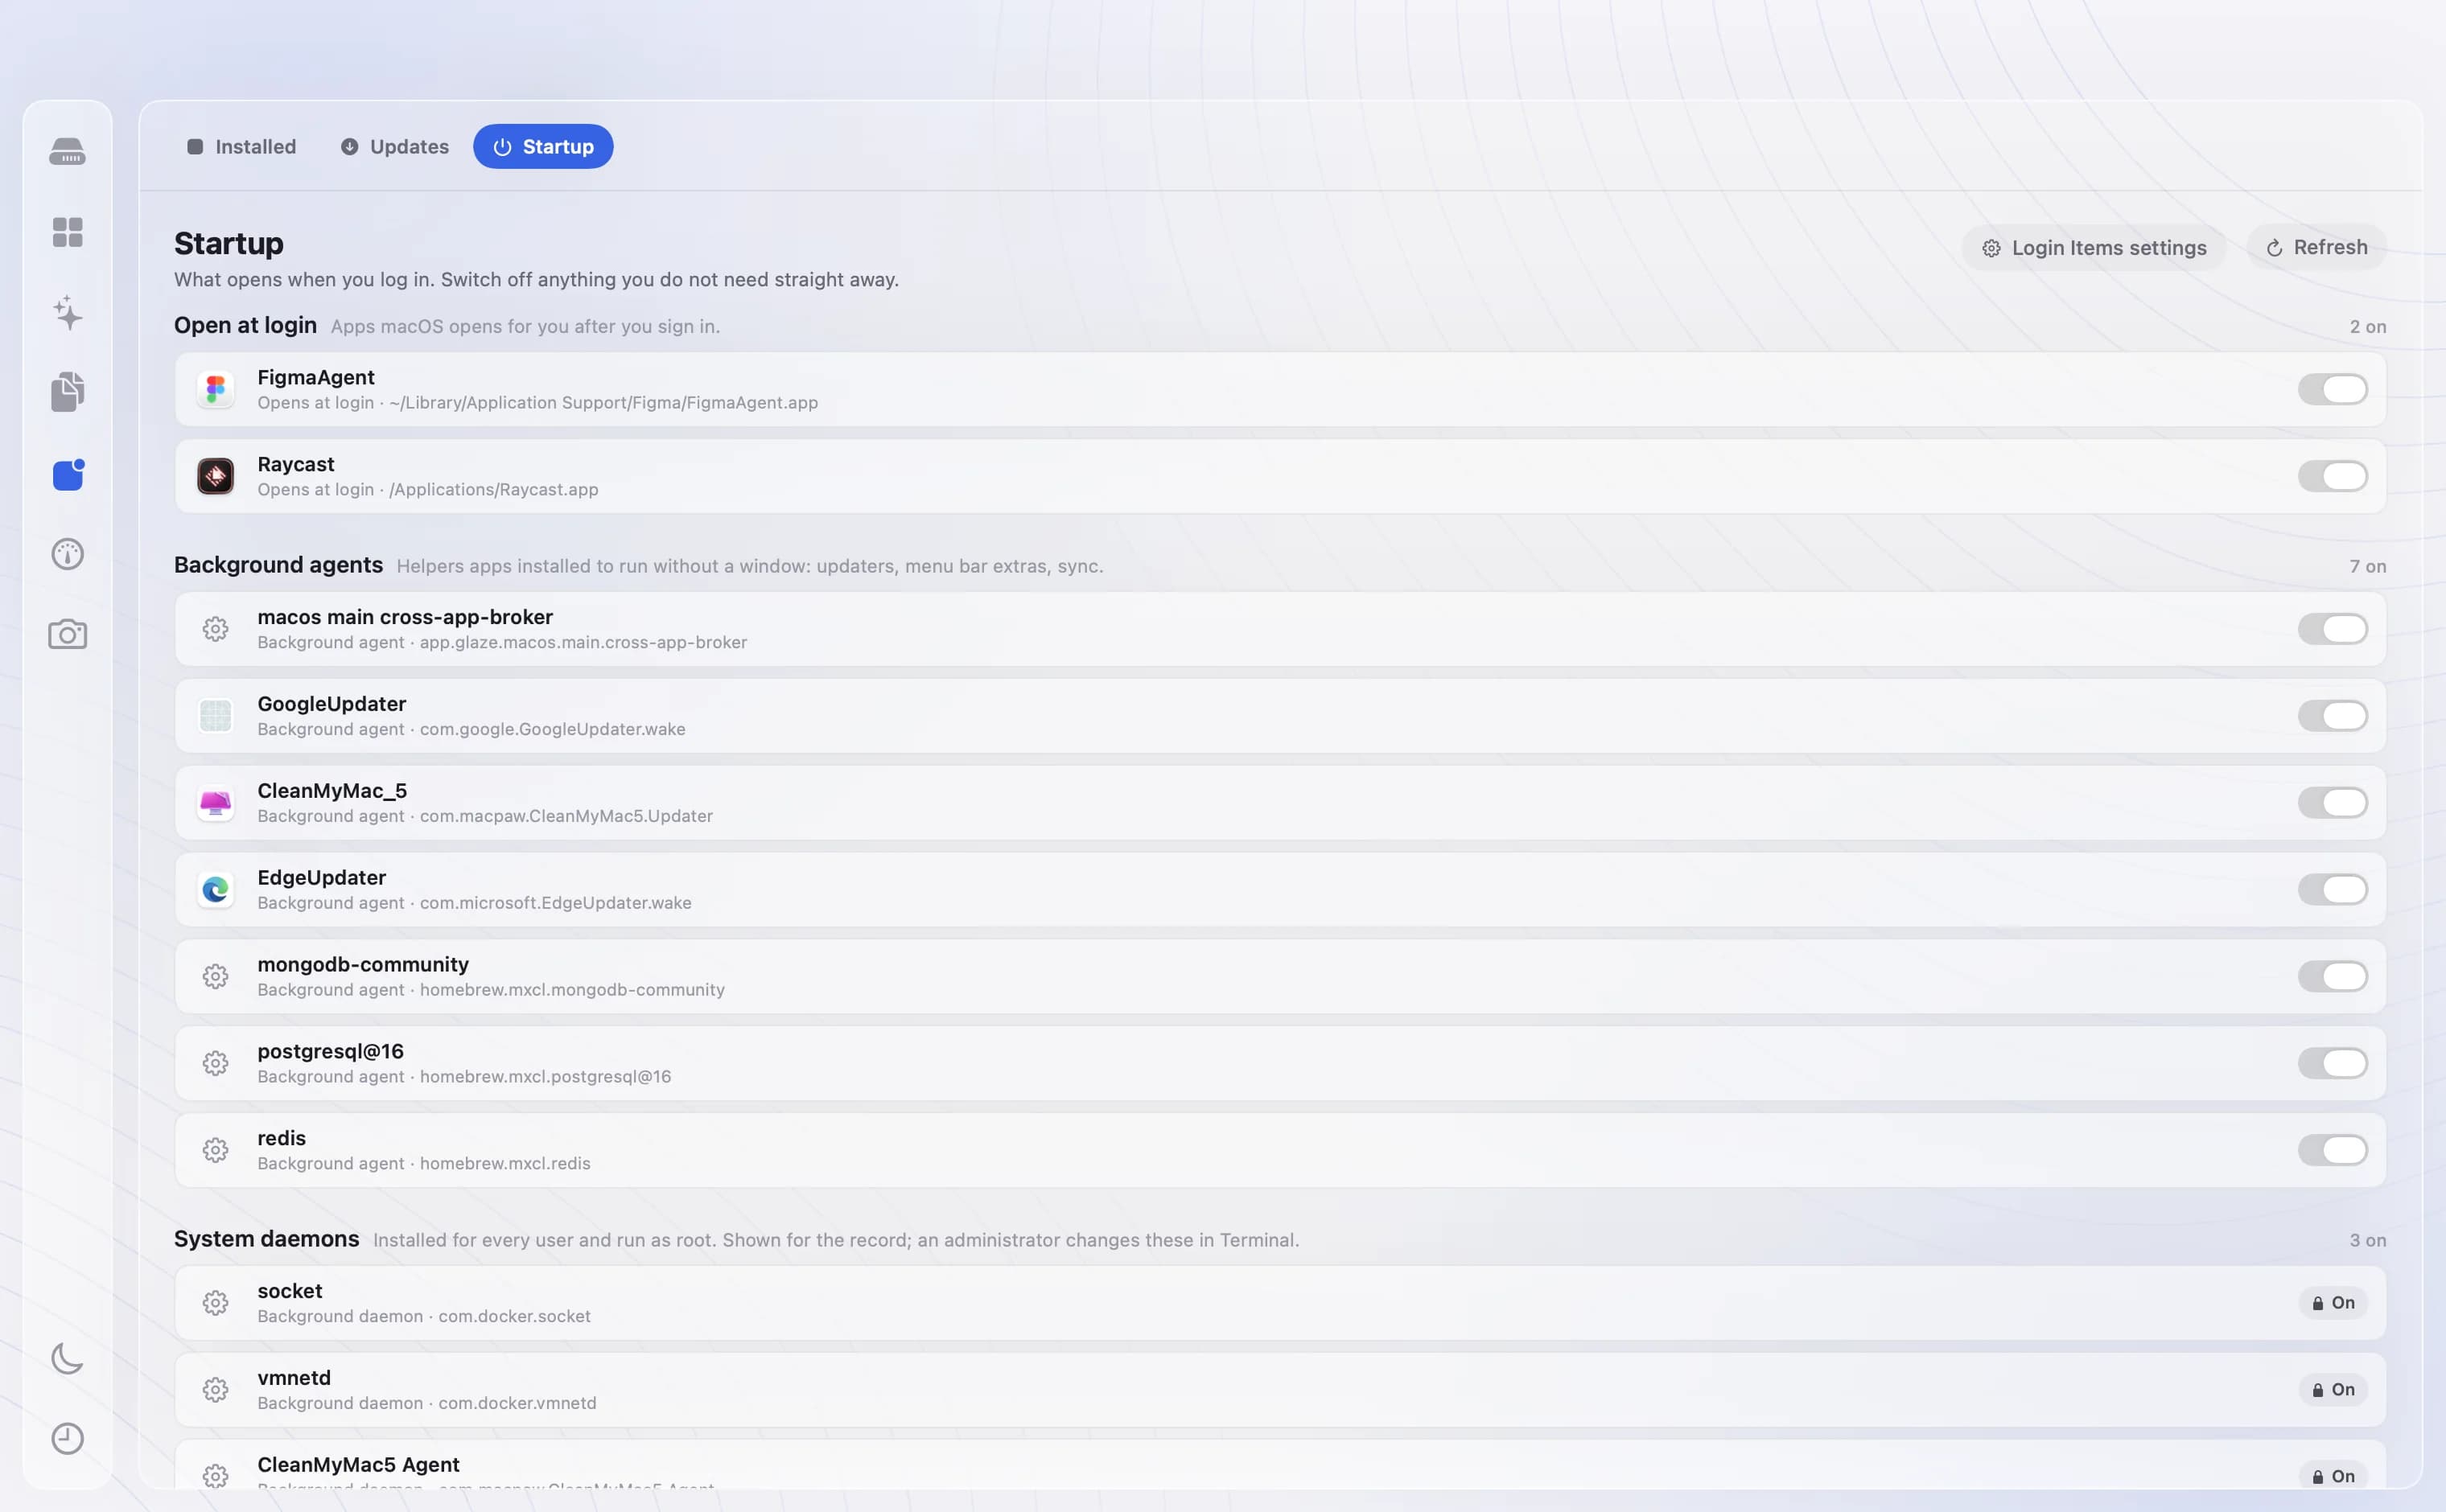The width and height of the screenshot is (2446, 1512).
Task: Open the history clock sidebar icon
Action: pyautogui.click(x=67, y=1438)
